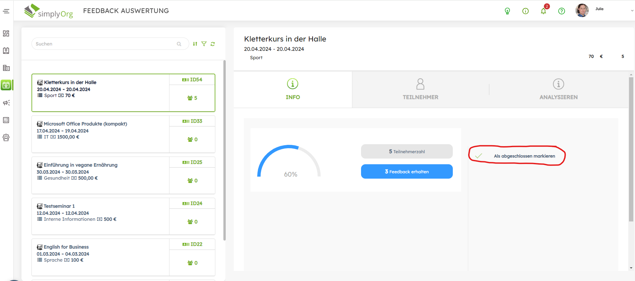Image resolution: width=635 pixels, height=281 pixels.
Task: Click the 5 Teilnehmerzahl button
Action: pyautogui.click(x=407, y=152)
